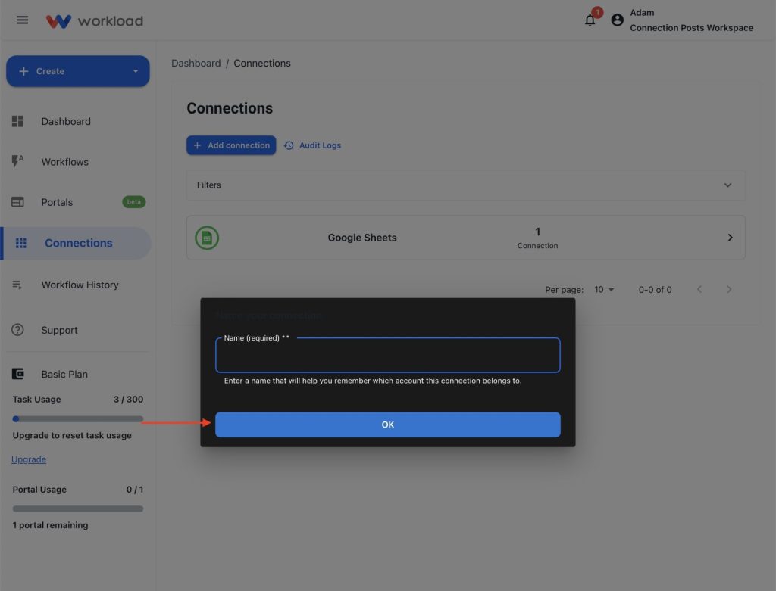Click the 0-0 of 0 pagination text

pos(655,290)
